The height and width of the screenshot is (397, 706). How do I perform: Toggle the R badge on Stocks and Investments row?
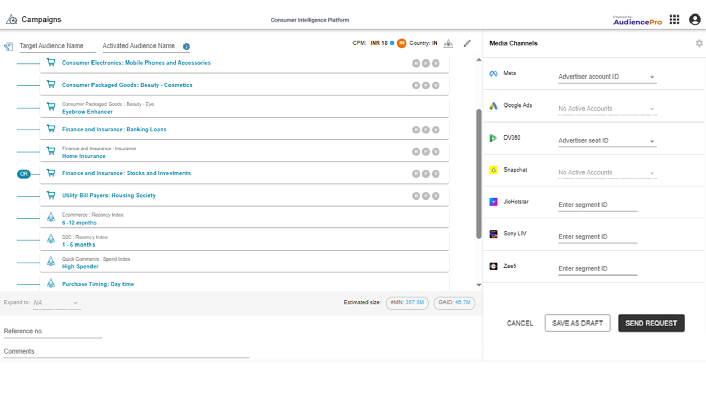(x=416, y=173)
